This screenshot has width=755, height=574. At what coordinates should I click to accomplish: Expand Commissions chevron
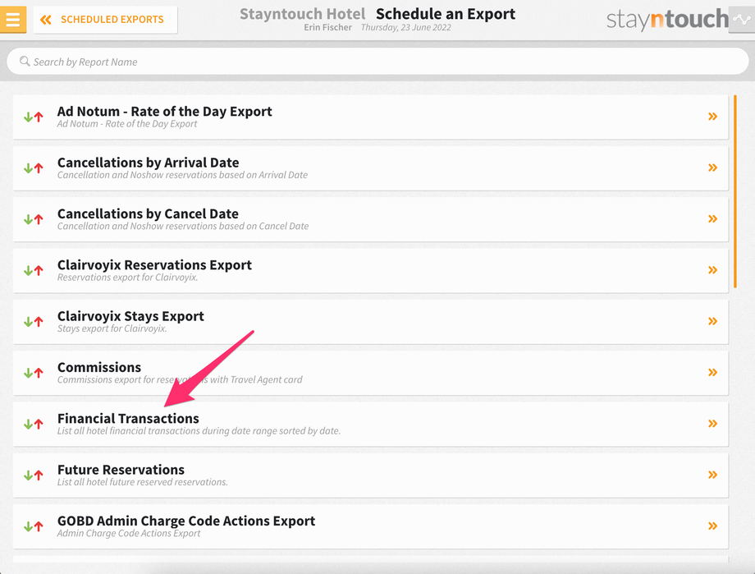(x=712, y=372)
